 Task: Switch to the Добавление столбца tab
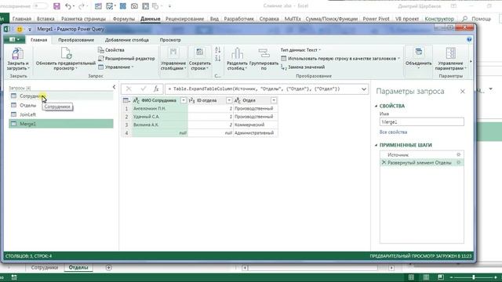click(127, 40)
